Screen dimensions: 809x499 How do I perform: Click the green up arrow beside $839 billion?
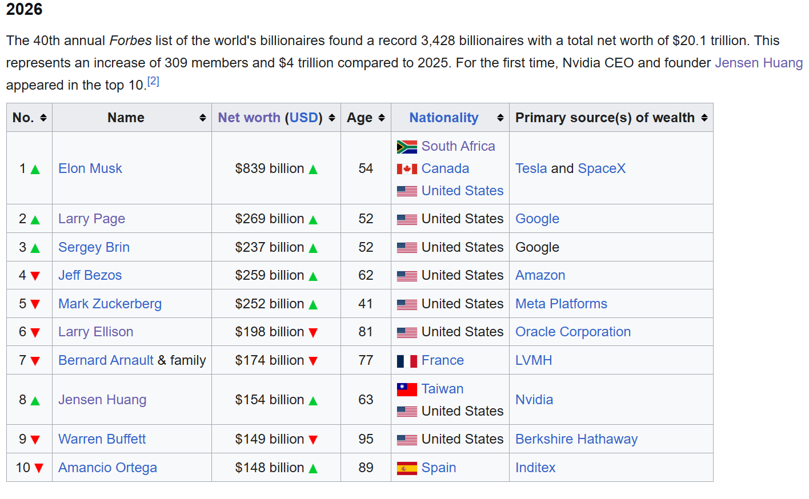[x=313, y=170]
